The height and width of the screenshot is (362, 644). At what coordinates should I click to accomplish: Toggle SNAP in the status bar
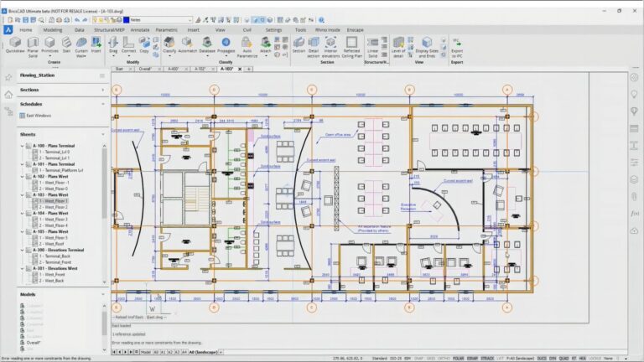tap(418, 359)
